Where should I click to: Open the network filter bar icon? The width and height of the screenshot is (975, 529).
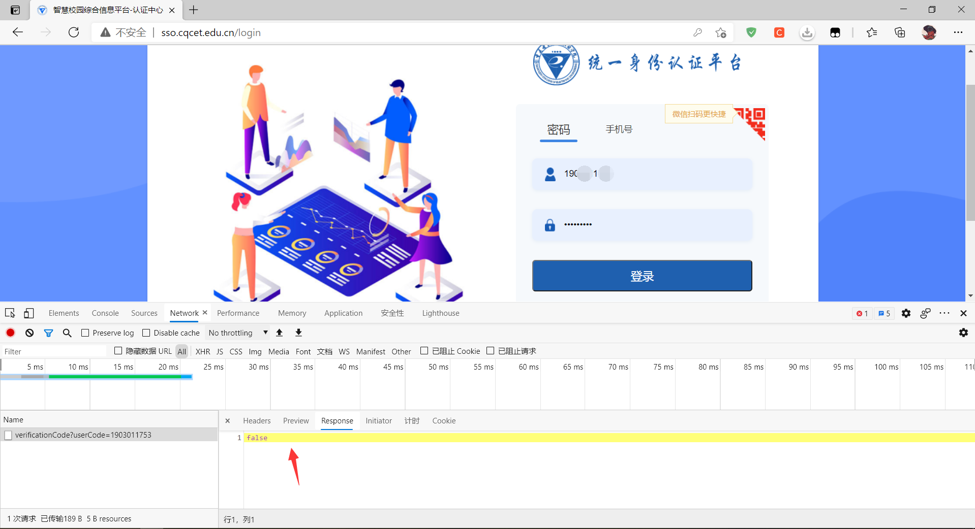click(x=48, y=333)
